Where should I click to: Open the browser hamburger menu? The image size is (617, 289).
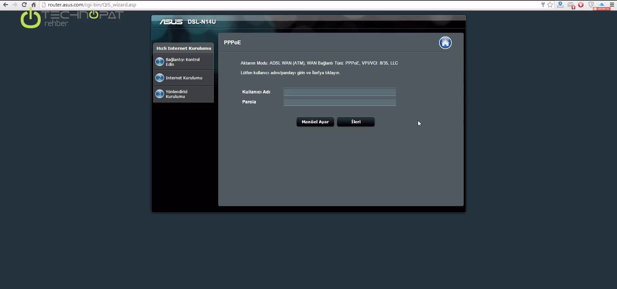click(612, 5)
